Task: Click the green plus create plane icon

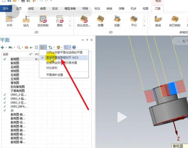Action: click(2, 47)
